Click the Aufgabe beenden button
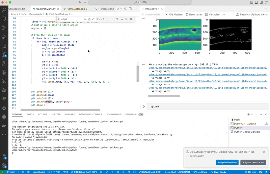The width and height of the screenshot is (270, 174). tap(227, 162)
